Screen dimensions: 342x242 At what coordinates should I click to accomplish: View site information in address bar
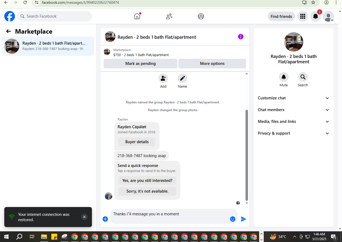37,2
